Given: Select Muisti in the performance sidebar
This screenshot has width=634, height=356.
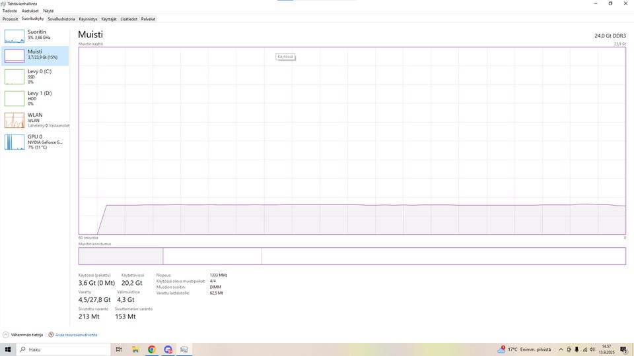Looking at the screenshot, I should click(35, 55).
